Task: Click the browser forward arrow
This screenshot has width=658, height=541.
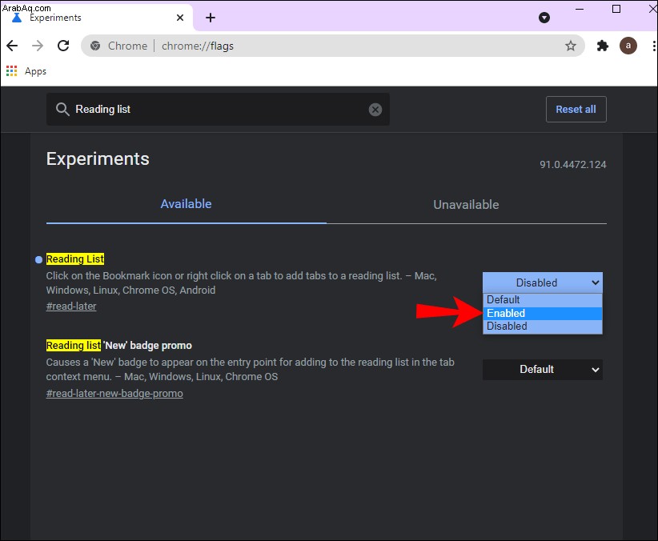Action: click(x=38, y=46)
